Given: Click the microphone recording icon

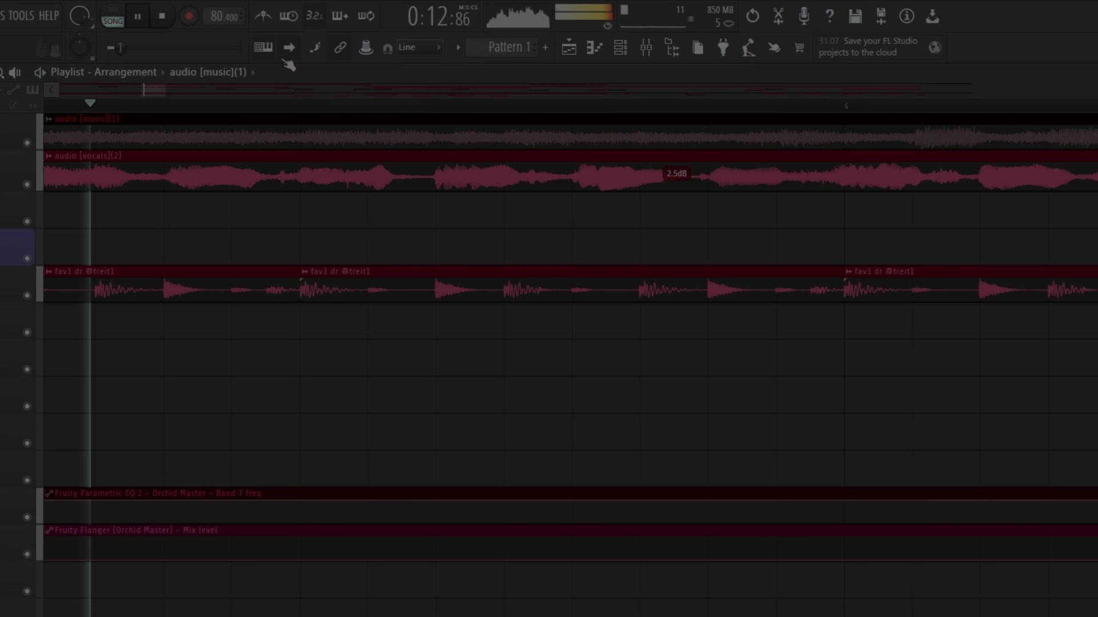Looking at the screenshot, I should 804,16.
